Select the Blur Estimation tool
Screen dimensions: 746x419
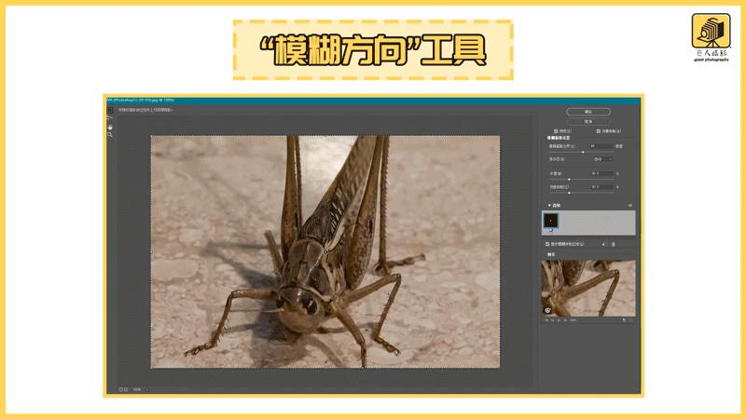(110, 110)
